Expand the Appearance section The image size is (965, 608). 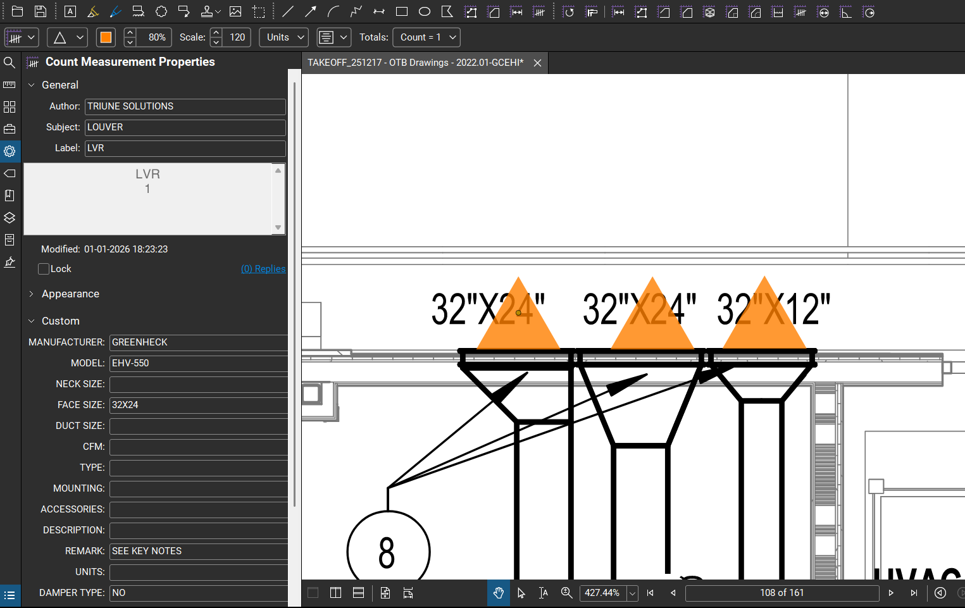(x=32, y=294)
